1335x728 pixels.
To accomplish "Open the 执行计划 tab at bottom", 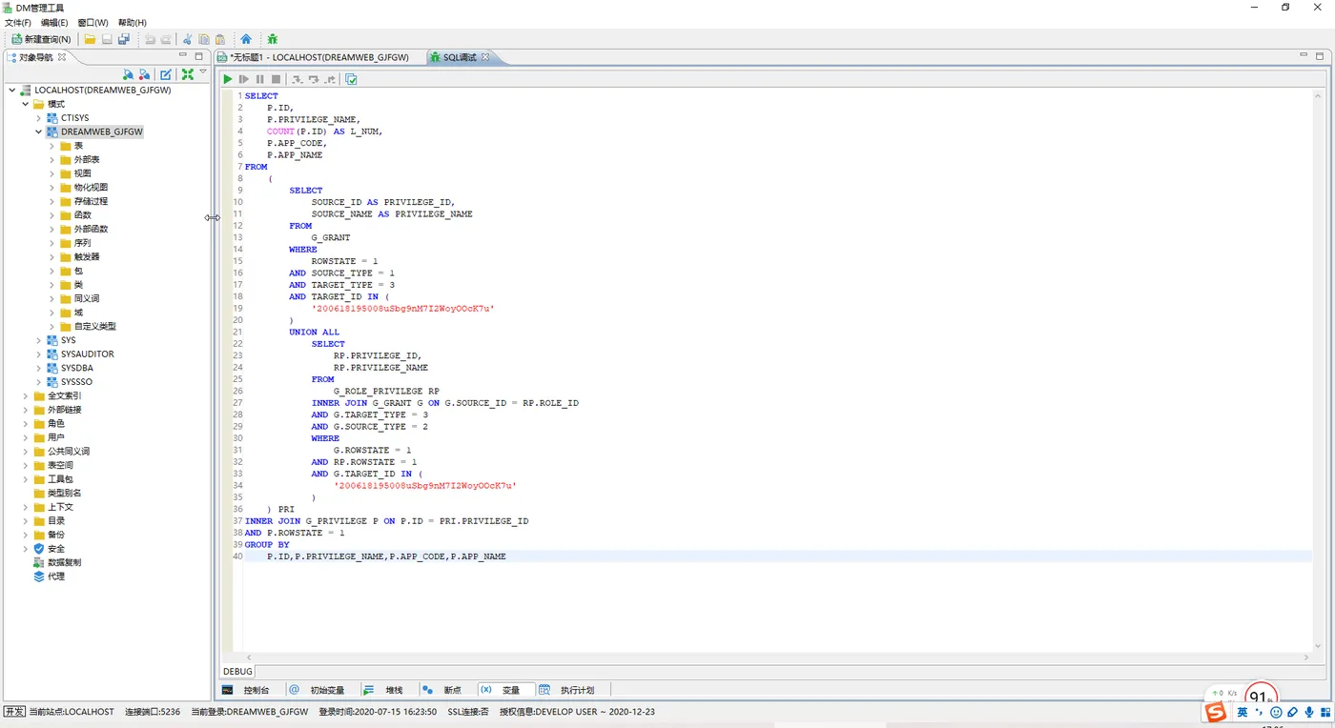I will pos(577,690).
